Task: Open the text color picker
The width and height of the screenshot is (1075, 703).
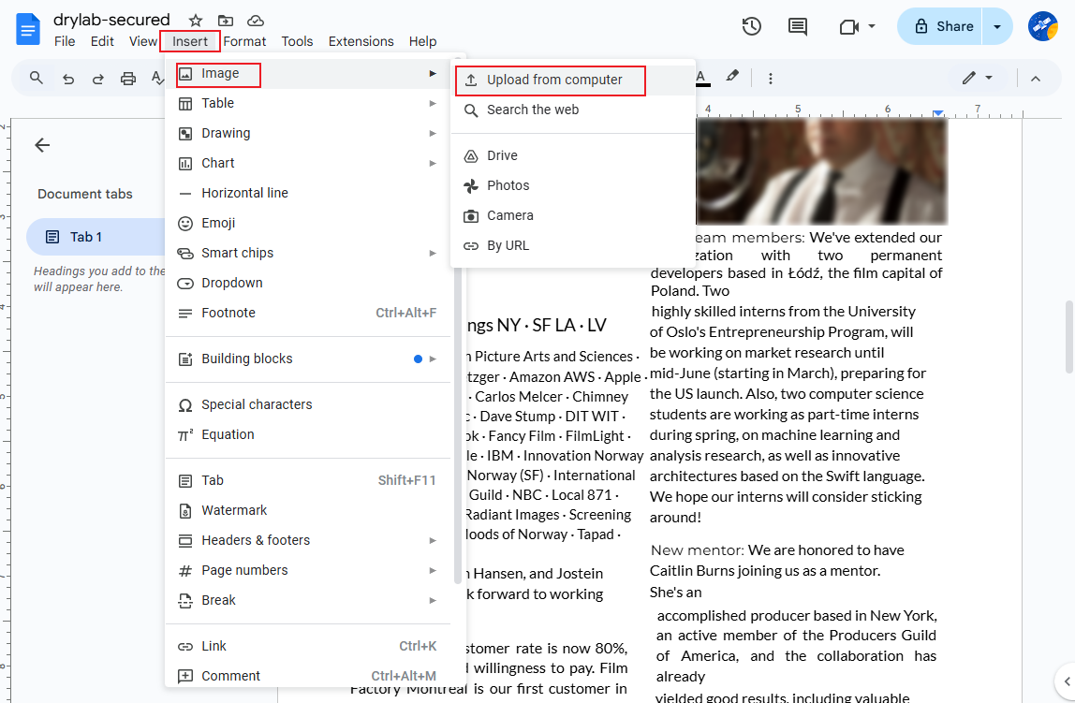Action: tap(702, 78)
